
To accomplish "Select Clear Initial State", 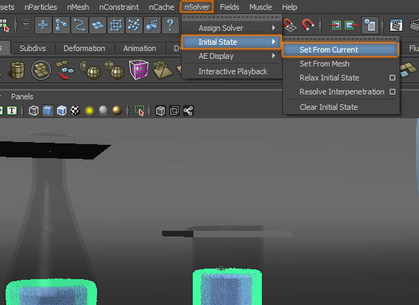I will tap(328, 107).
